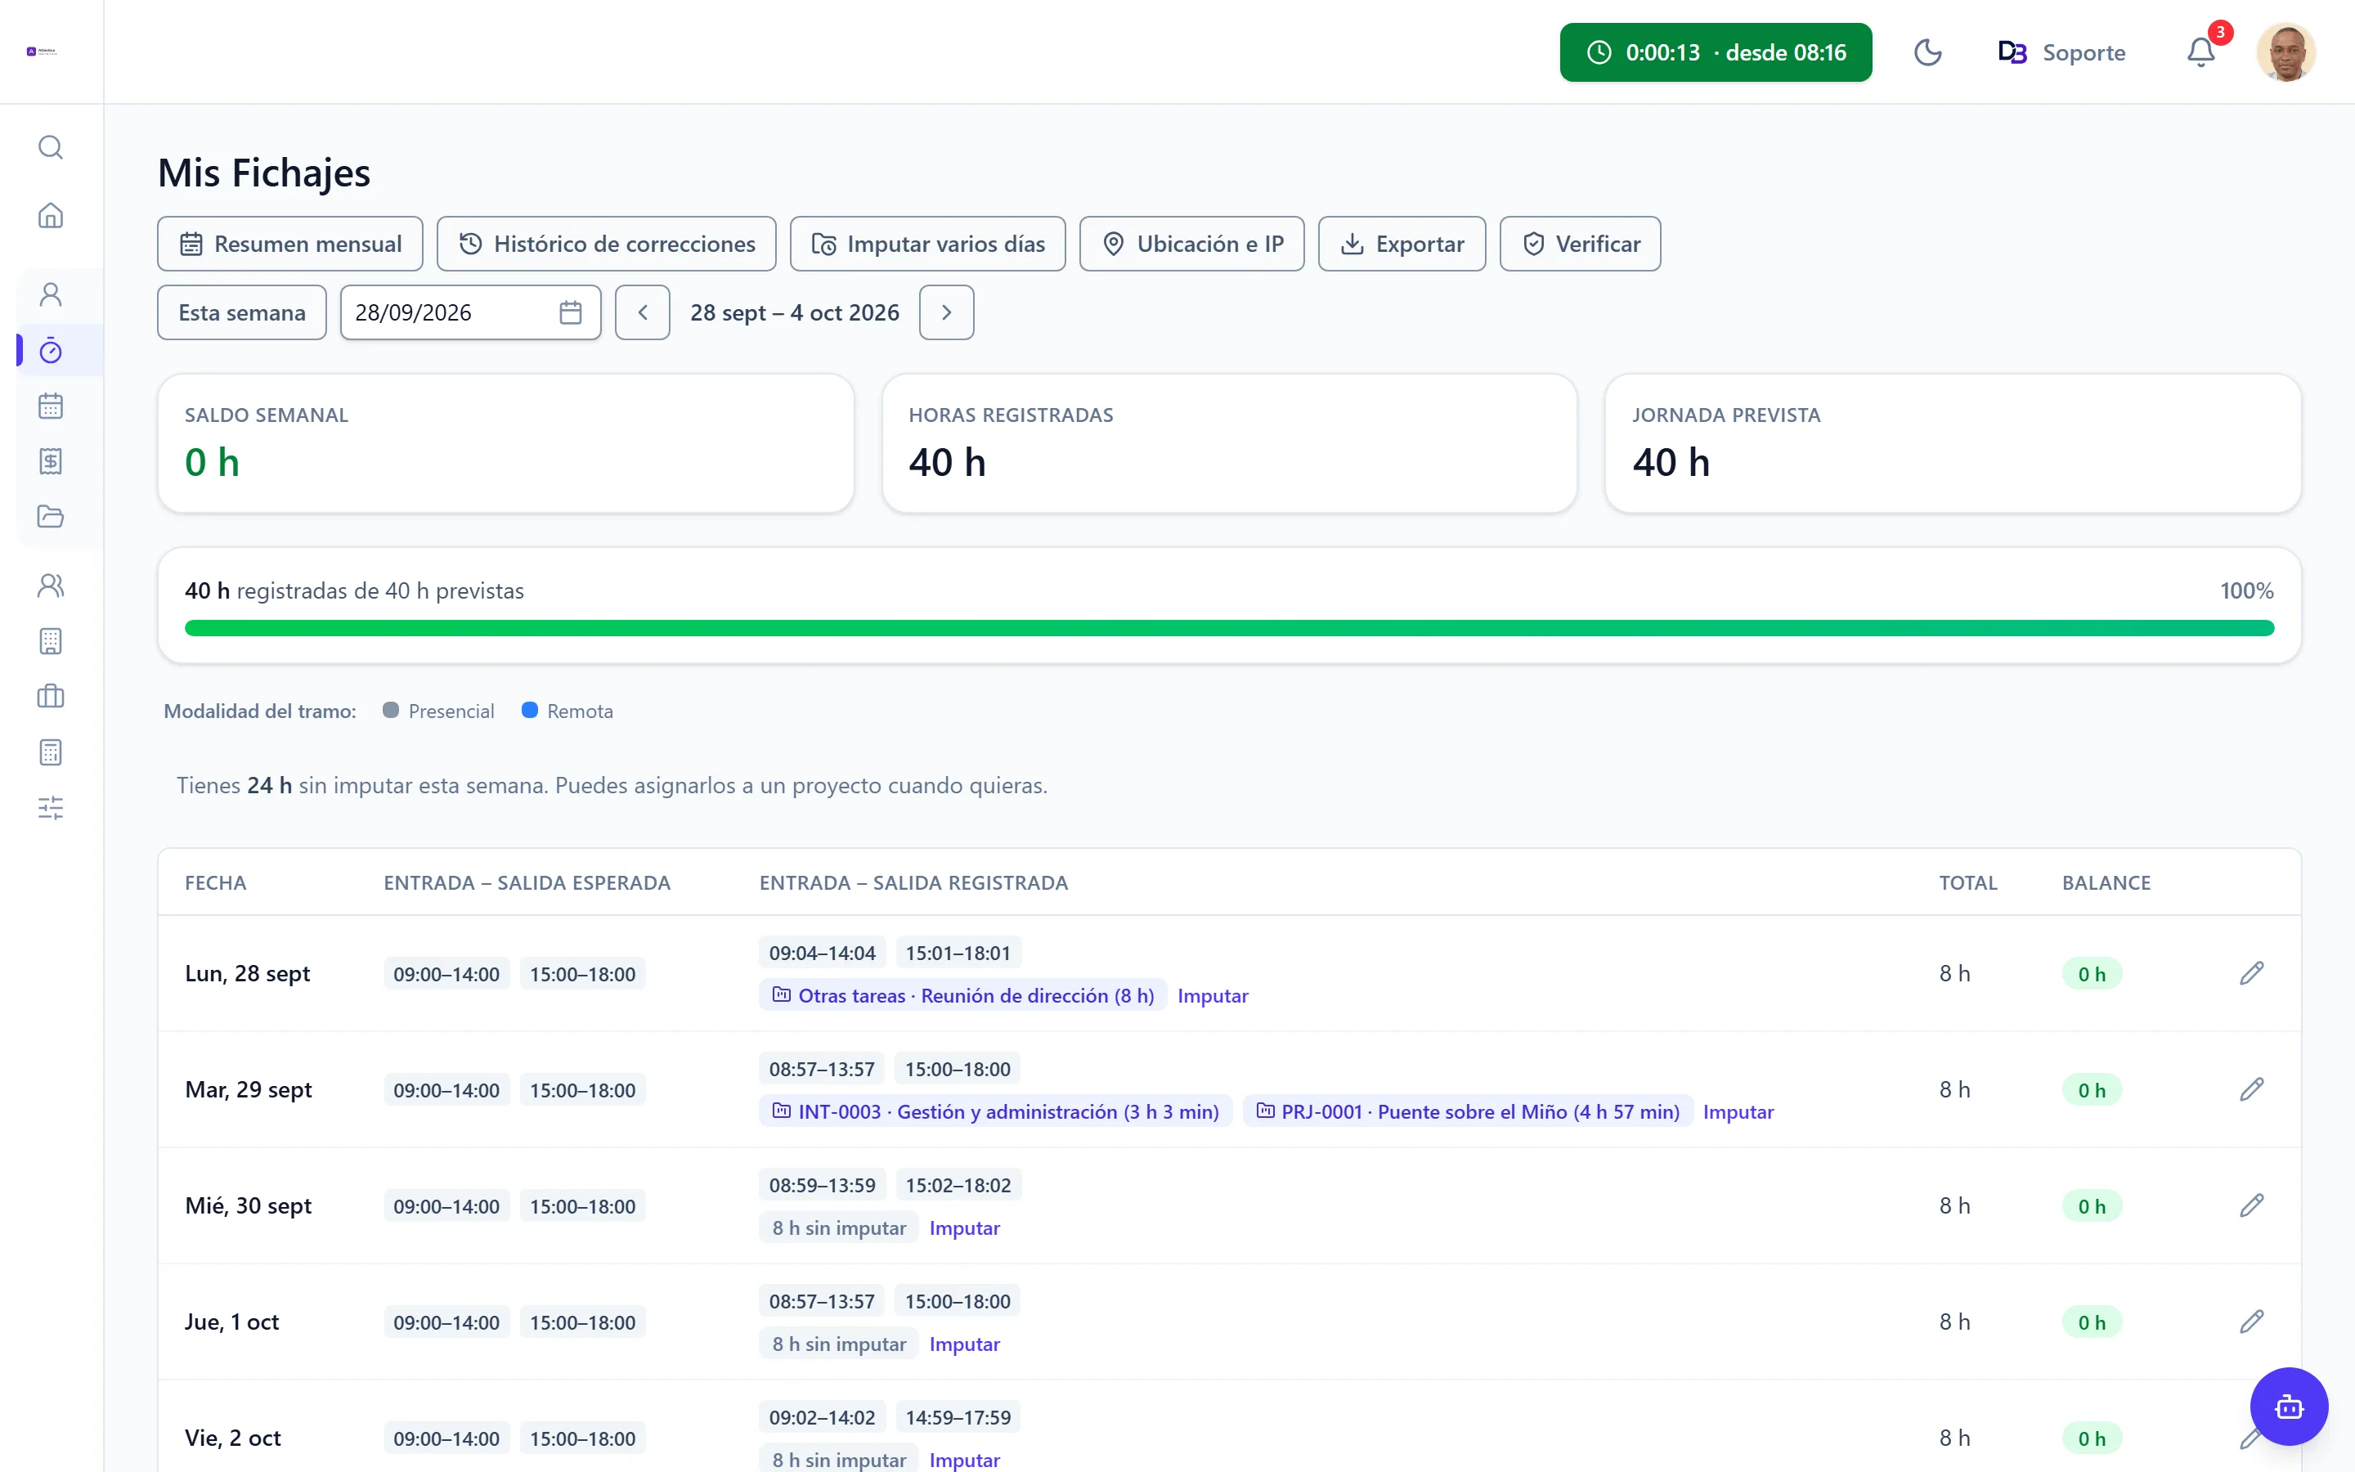Viewport: 2355px width, 1472px height.
Task: Open the team users sidebar icon
Action: [51, 585]
